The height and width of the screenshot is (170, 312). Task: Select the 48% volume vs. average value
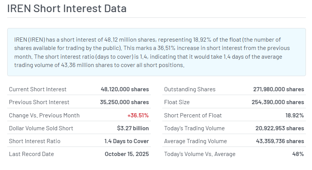click(x=297, y=154)
